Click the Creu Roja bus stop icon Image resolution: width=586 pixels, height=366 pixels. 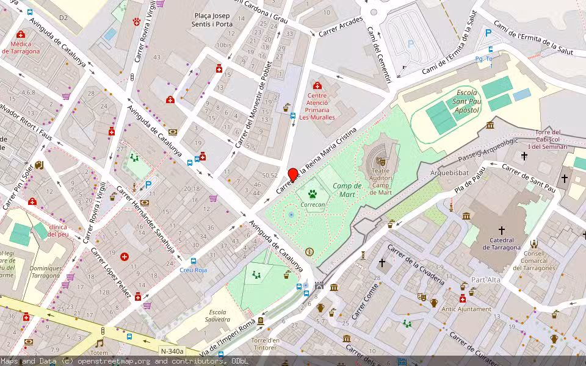tap(194, 260)
